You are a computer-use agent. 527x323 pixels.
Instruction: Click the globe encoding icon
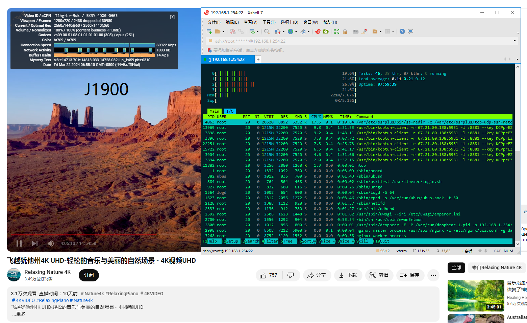[x=290, y=31]
